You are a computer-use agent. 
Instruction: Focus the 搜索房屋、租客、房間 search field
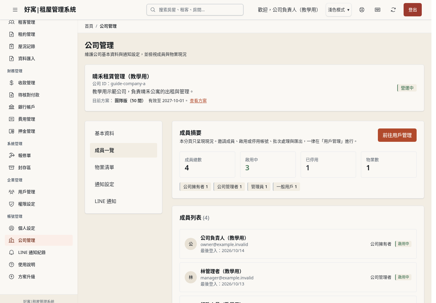click(x=195, y=10)
